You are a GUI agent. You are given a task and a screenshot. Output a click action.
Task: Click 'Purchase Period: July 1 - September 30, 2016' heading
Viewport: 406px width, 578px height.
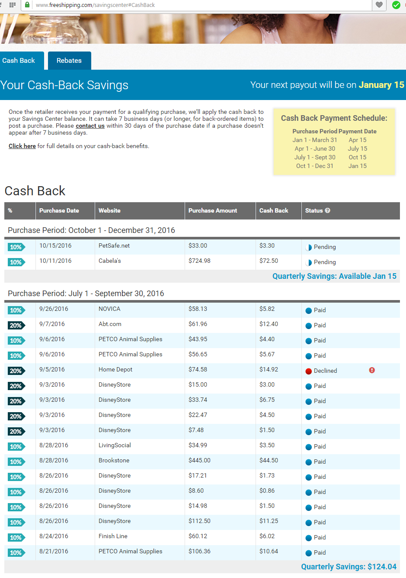click(86, 294)
